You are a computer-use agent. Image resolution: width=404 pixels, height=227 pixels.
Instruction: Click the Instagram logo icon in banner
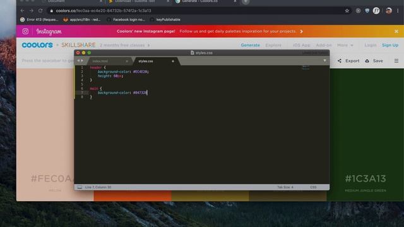pyautogui.click(x=25, y=32)
